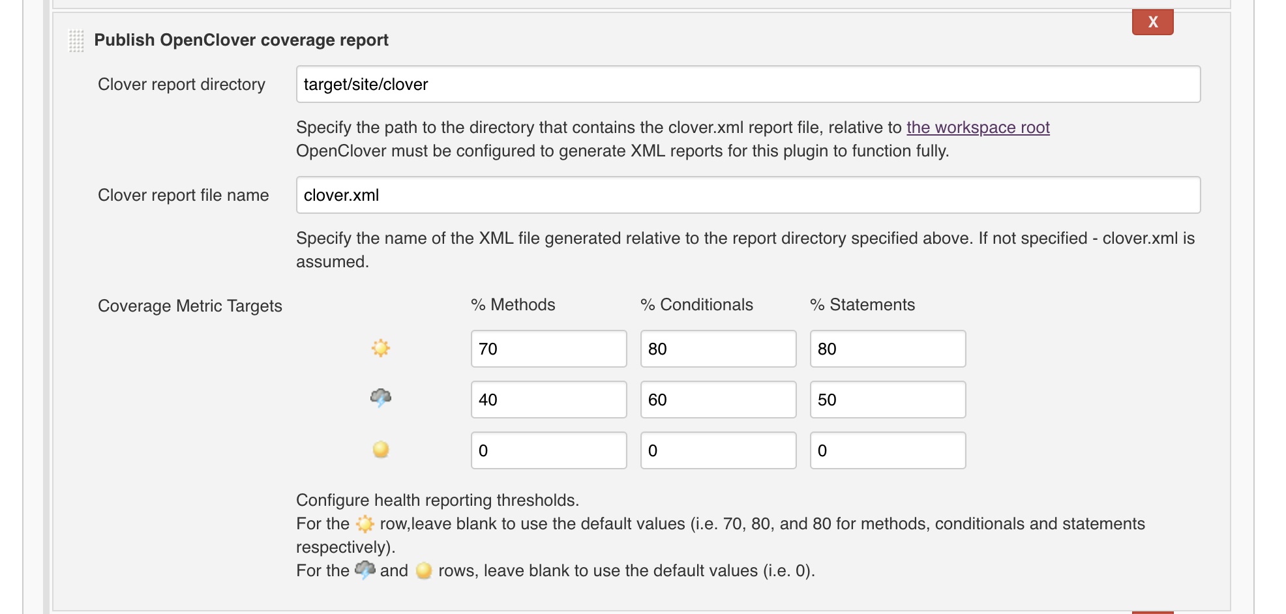The image size is (1286, 614).
Task: Edit the sunny % Conditionals field showing 80
Action: pyautogui.click(x=718, y=349)
